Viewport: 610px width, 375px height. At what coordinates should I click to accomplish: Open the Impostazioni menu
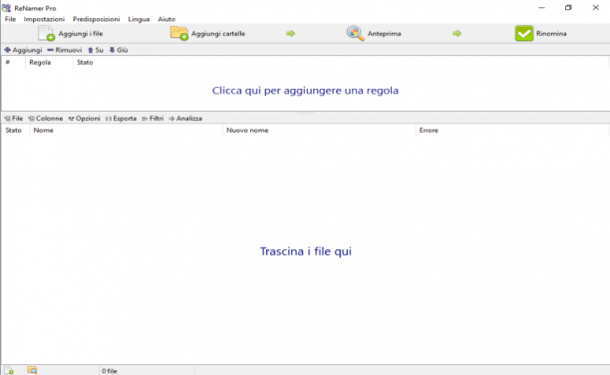click(44, 19)
